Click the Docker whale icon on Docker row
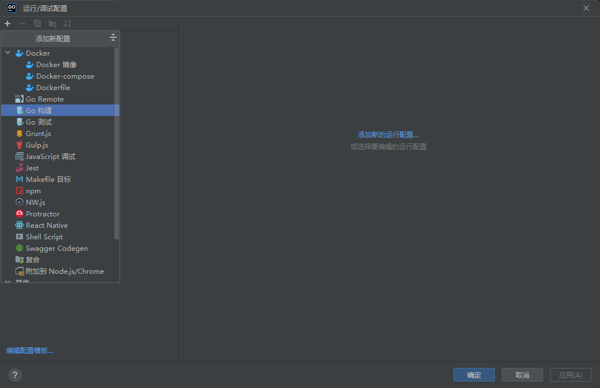This screenshot has height=388, width=600. (x=19, y=53)
